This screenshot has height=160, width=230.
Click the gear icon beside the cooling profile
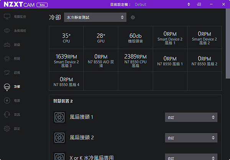(133, 18)
